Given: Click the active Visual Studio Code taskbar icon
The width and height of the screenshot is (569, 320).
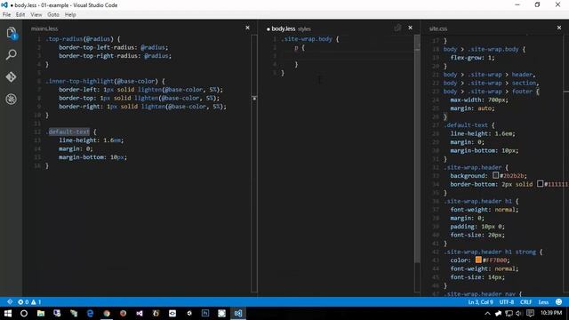Looking at the screenshot, I should 238,313.
